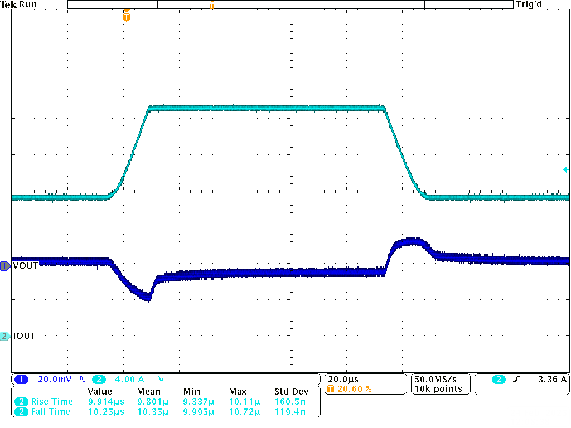This screenshot has width=571, height=428.
Task: Click the 20.0µs horizontal scale readout
Action: click(x=343, y=380)
